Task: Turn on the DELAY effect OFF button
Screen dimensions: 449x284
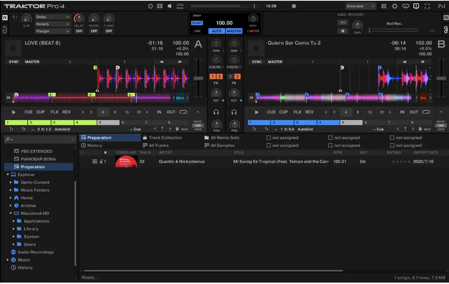Action: coord(79,31)
